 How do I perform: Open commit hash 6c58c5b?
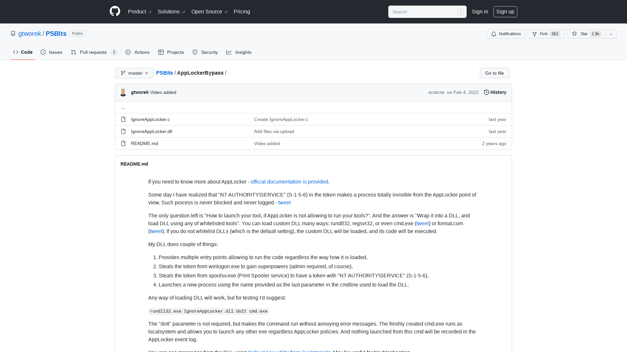pos(436,93)
